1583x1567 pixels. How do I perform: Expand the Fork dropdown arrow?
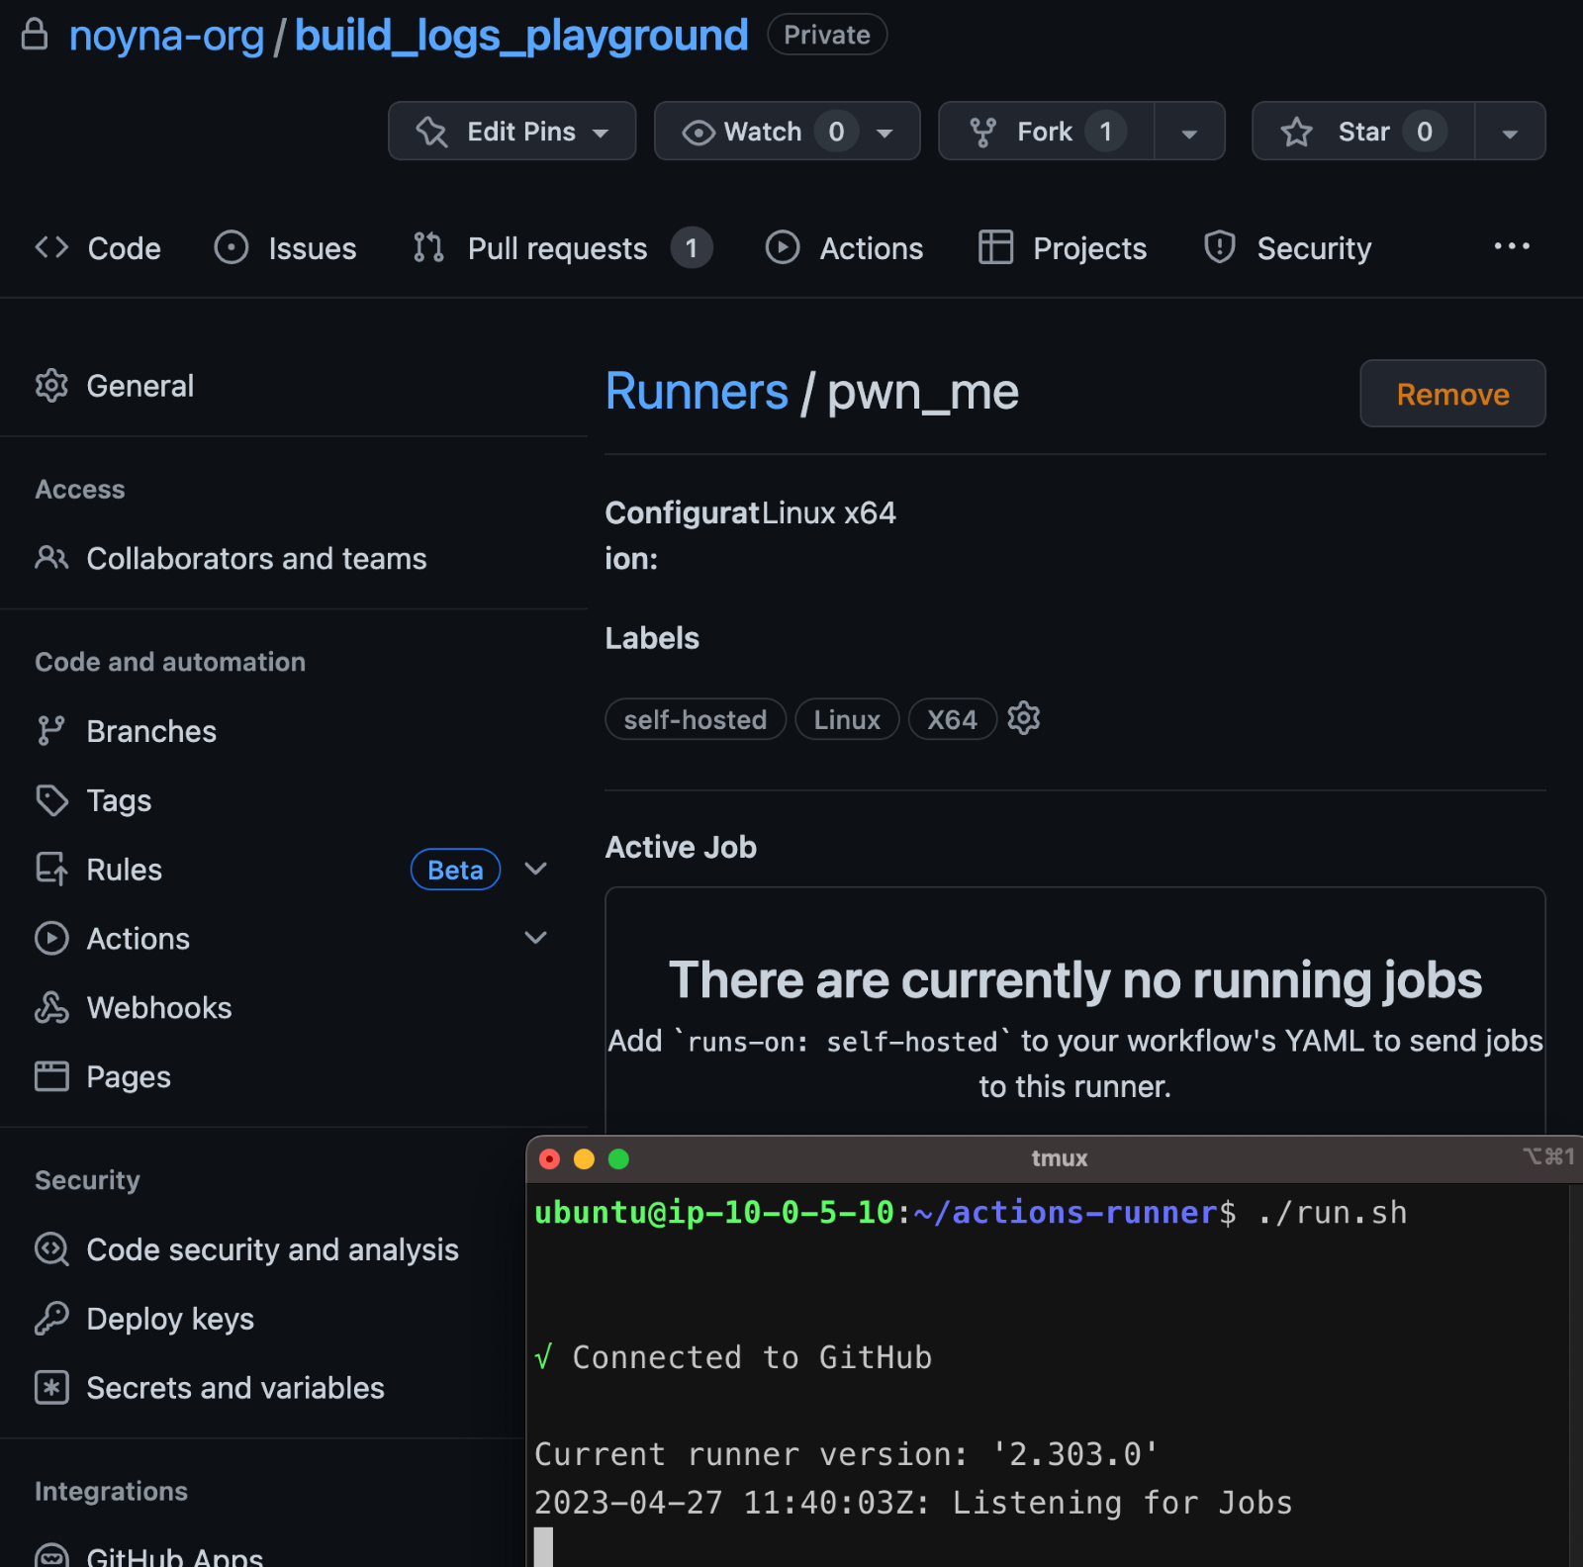point(1189,132)
